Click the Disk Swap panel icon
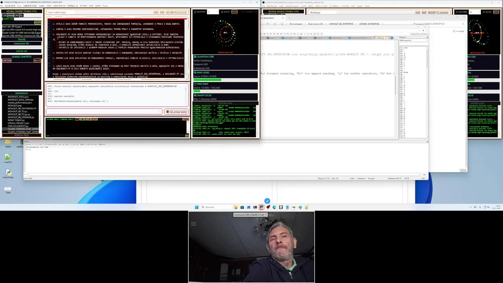Screen dimensions: 503x283 [x=195, y=83]
